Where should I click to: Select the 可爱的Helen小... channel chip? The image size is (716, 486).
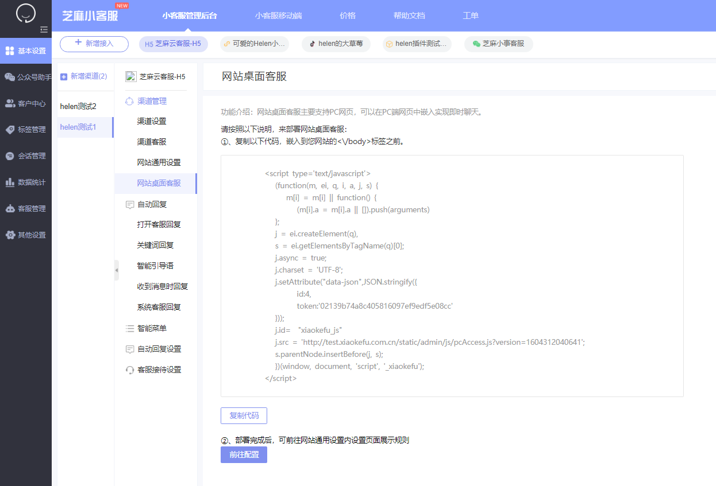click(255, 44)
